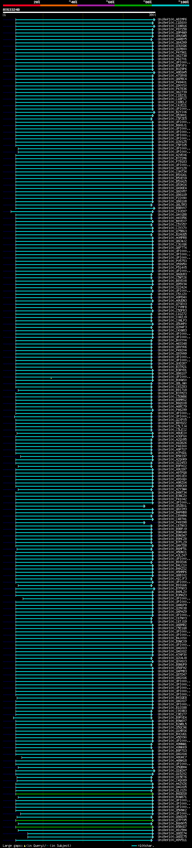Open the UniRef100_C5PIU5 entry
Viewport: 192px width, 848px height.
click(x=172, y=145)
